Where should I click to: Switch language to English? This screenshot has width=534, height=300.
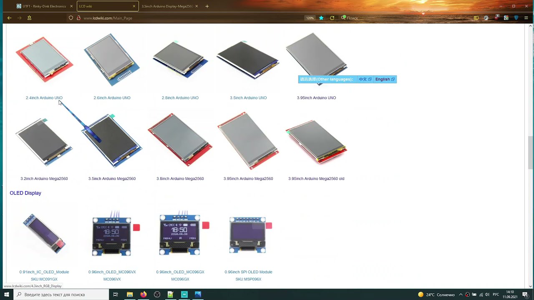point(385,79)
